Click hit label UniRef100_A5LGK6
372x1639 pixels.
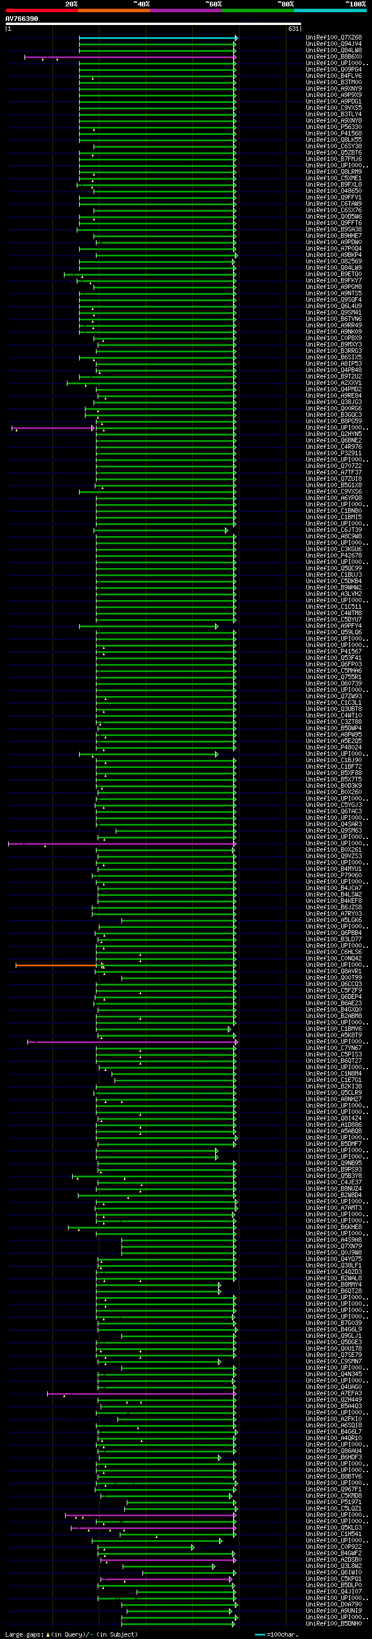point(334,920)
